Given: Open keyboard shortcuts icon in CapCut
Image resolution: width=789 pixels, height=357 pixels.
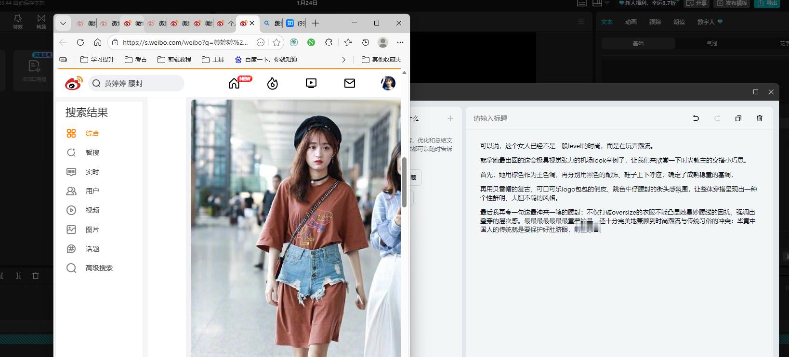Looking at the screenshot, I should (582, 3).
